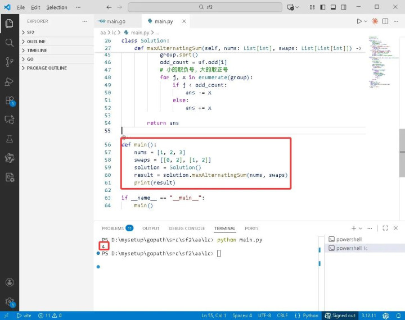The width and height of the screenshot is (405, 320).
Task: Open the Extensions view
Action: coord(9,100)
